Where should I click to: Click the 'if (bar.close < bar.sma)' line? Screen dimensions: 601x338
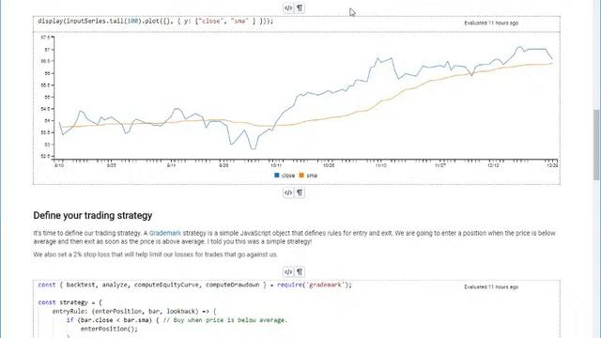pos(177,320)
